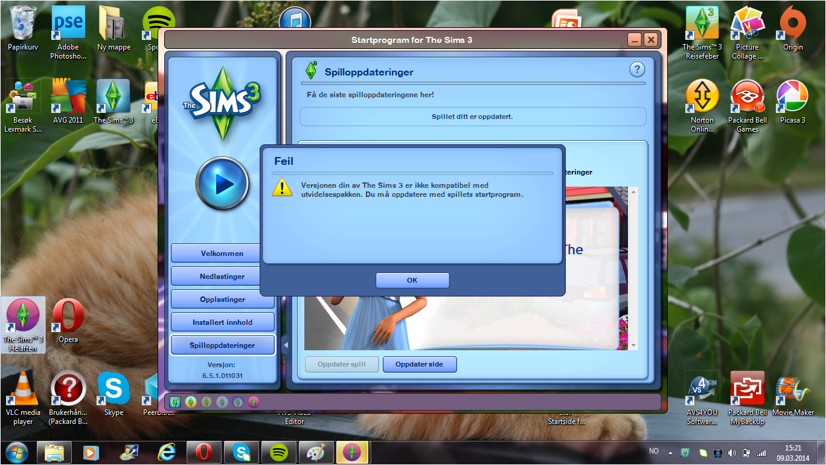
Task: Select the yellow expansion pack icon in bottom bar
Action: (x=191, y=402)
